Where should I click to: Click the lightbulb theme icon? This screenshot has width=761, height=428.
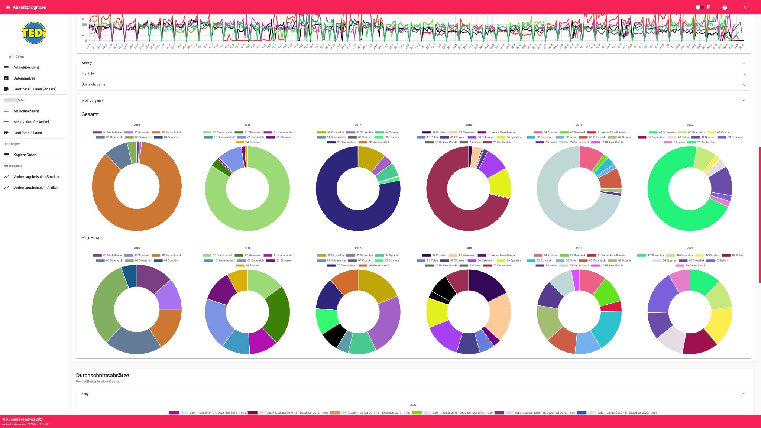[x=709, y=7]
